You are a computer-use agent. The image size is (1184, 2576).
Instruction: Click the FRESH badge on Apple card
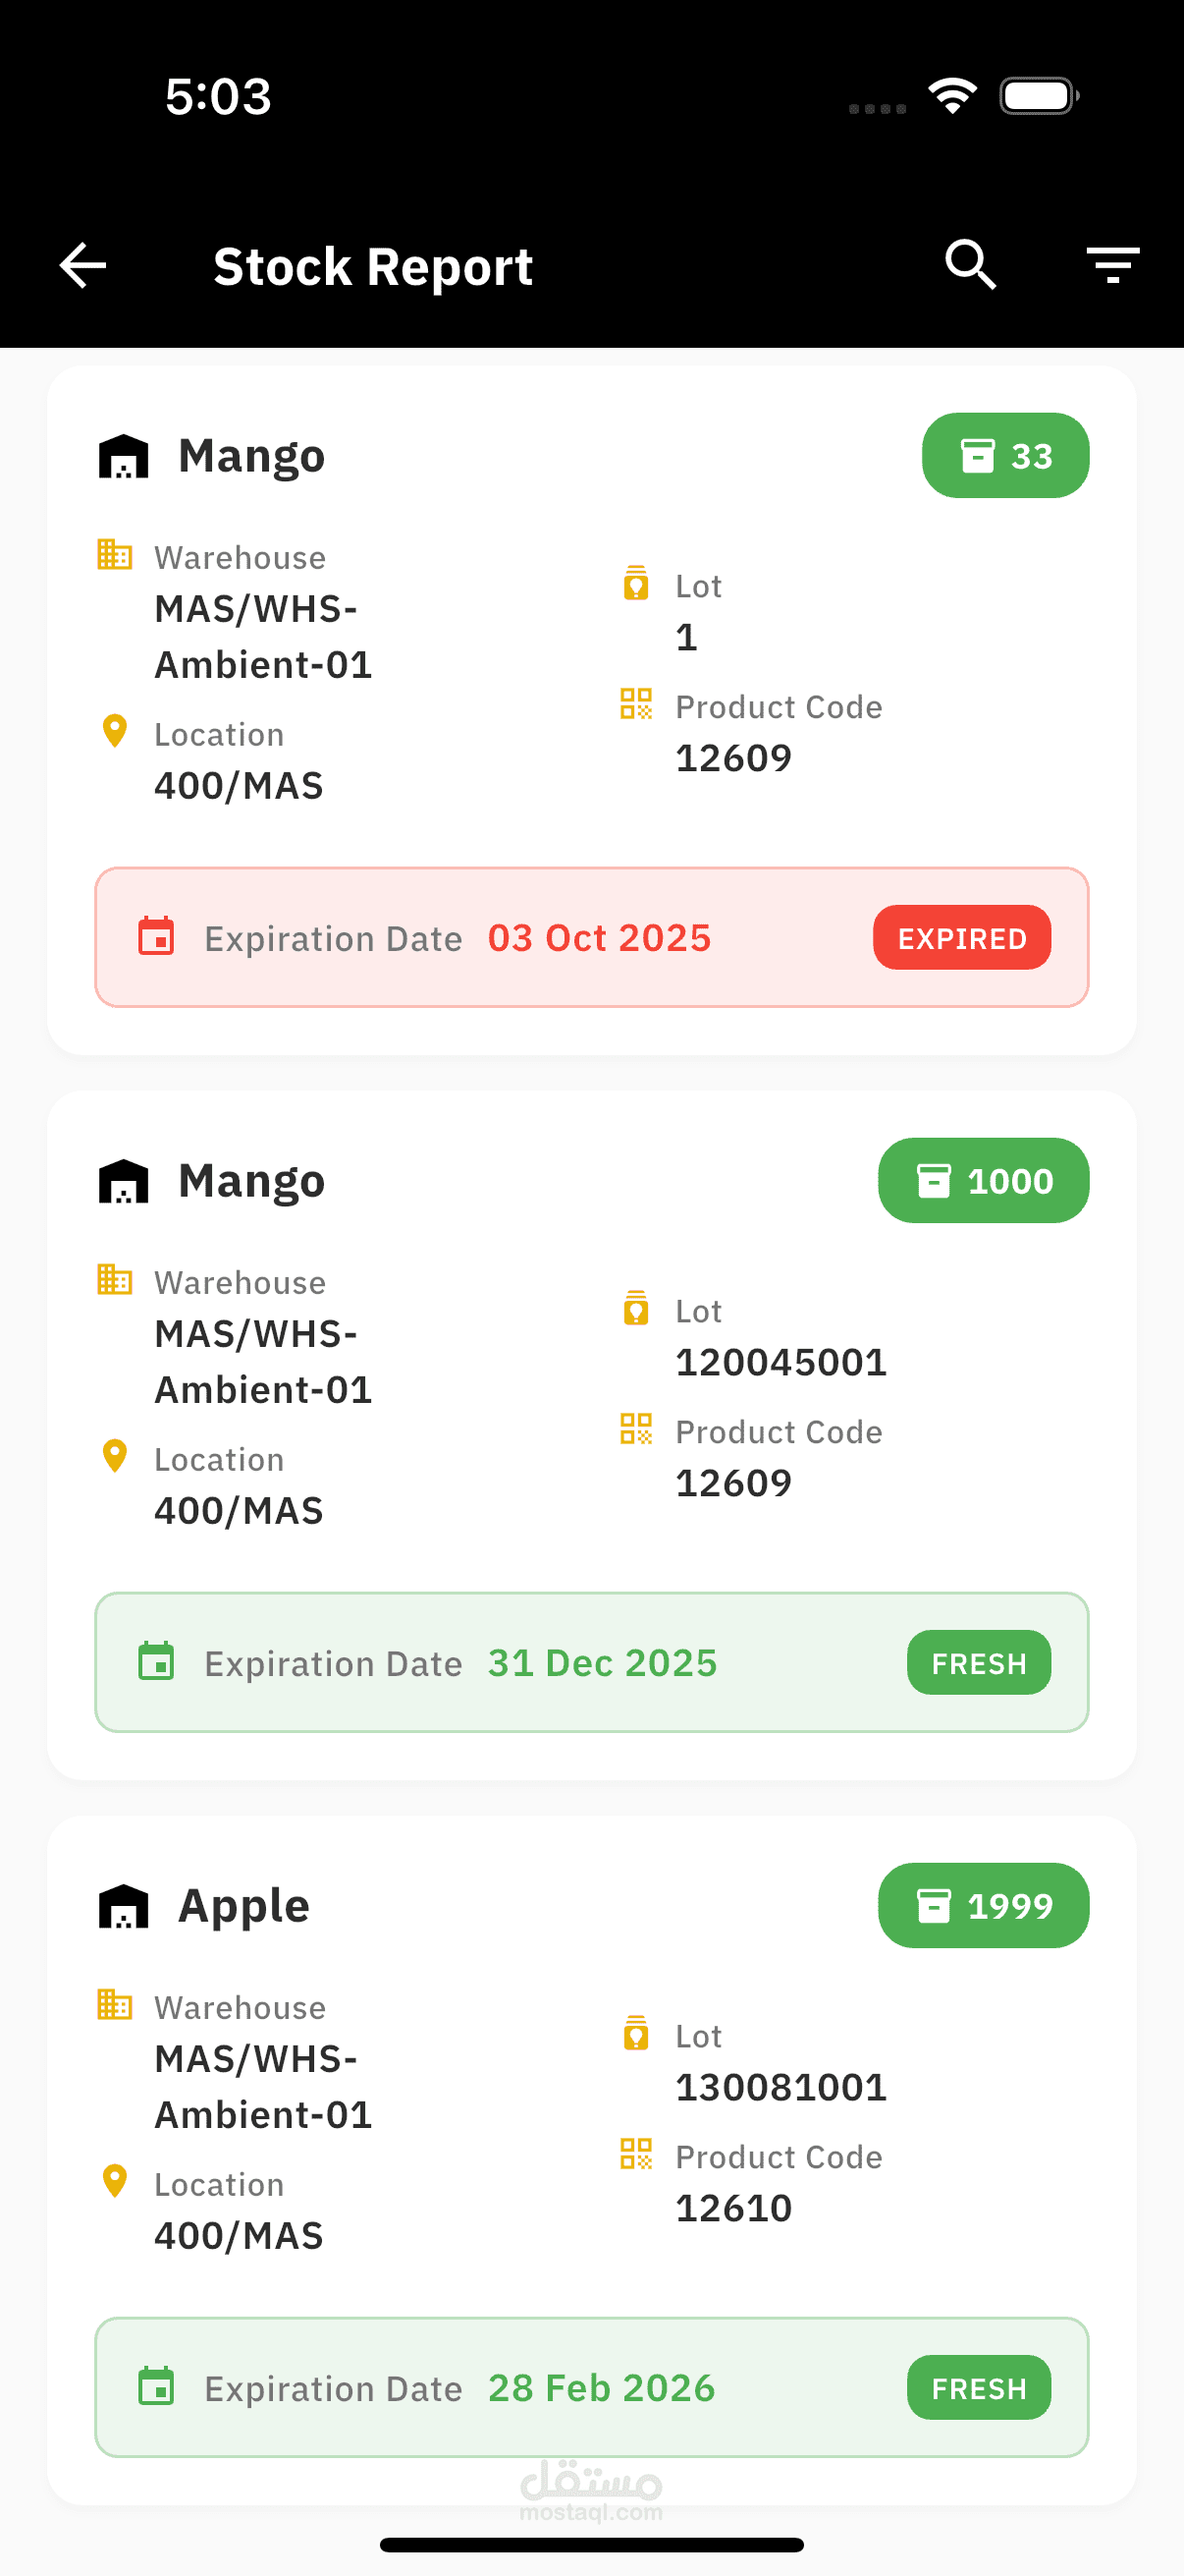(x=978, y=2388)
